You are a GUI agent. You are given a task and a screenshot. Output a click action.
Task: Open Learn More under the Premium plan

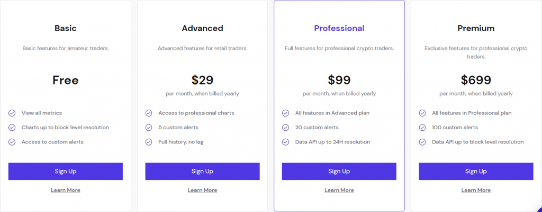[x=476, y=190]
